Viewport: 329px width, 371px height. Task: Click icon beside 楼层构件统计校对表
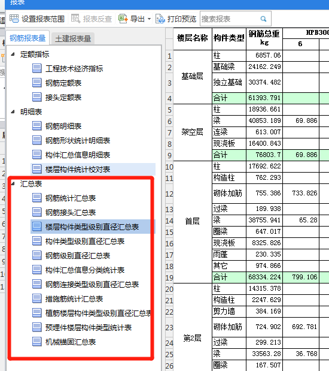37,169
